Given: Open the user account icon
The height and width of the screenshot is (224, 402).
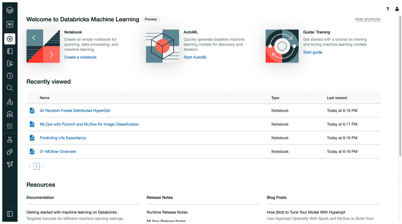Looking at the screenshot, I should point(397,9).
